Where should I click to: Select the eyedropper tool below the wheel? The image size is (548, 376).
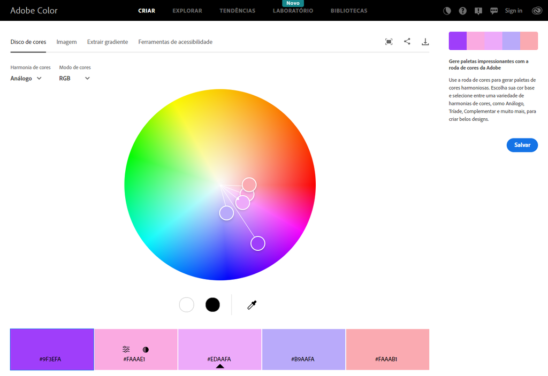(x=252, y=304)
